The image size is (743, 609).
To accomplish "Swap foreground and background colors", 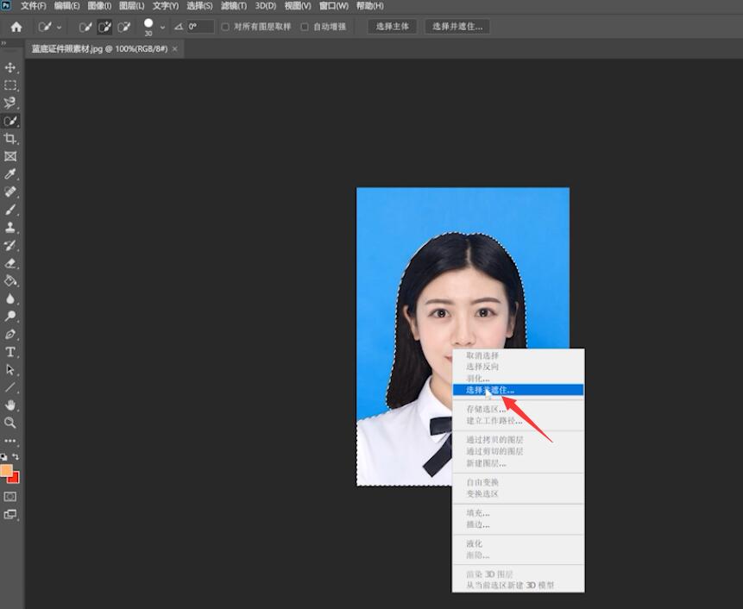I will pos(16,456).
